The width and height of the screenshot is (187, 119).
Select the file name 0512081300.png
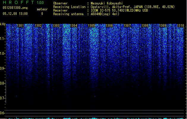coord(15,8)
